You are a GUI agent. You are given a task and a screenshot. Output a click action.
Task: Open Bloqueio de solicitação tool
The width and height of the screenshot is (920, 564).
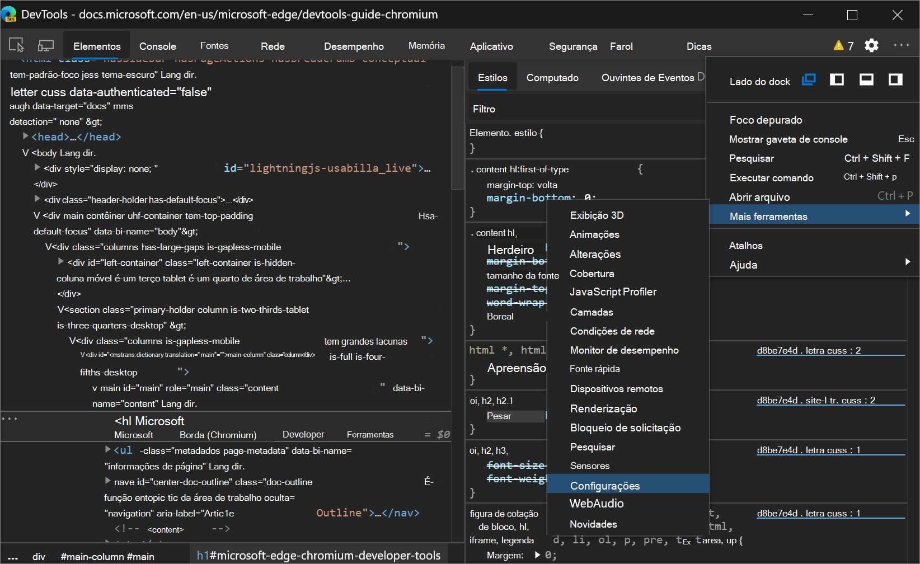(x=628, y=427)
